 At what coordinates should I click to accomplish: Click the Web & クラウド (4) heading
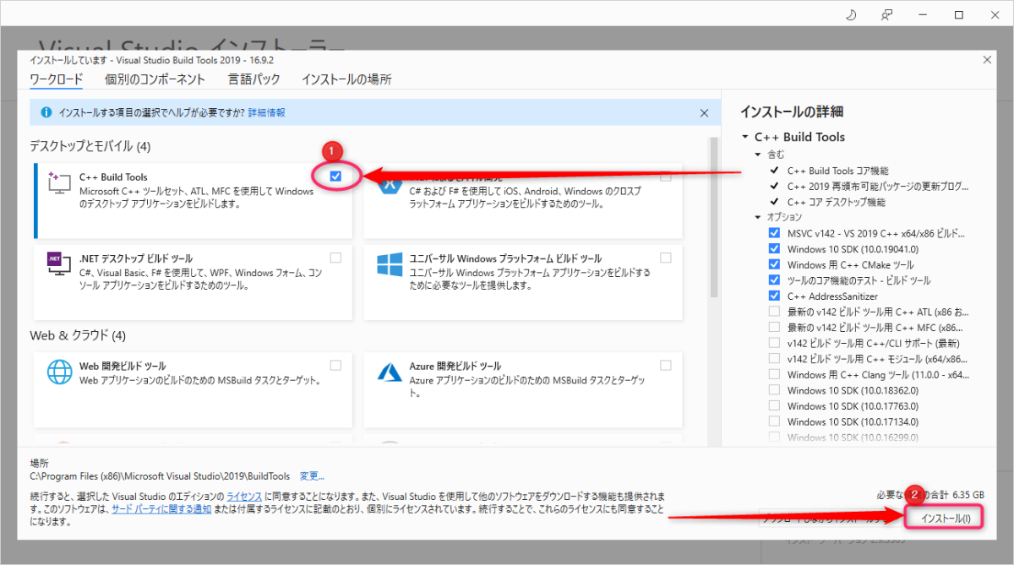(x=78, y=335)
